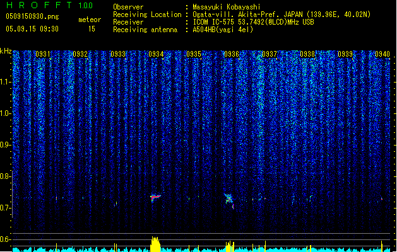Screen dimensions: 397x252
Task: Click the HROFFT 1.0.0 program title
Action: click(x=49, y=5)
